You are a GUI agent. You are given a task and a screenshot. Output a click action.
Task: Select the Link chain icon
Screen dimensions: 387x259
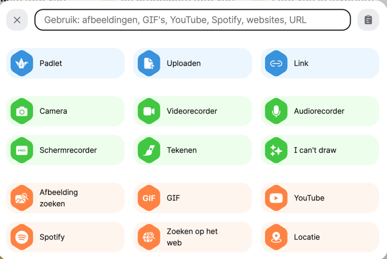pyautogui.click(x=276, y=64)
